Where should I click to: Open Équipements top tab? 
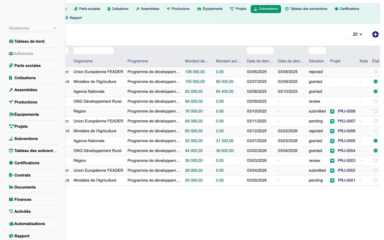pos(210,9)
